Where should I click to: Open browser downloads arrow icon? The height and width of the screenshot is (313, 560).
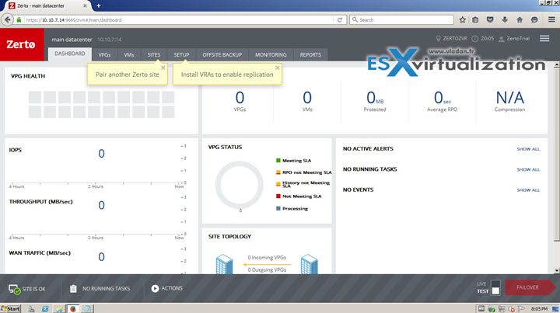tap(505, 20)
